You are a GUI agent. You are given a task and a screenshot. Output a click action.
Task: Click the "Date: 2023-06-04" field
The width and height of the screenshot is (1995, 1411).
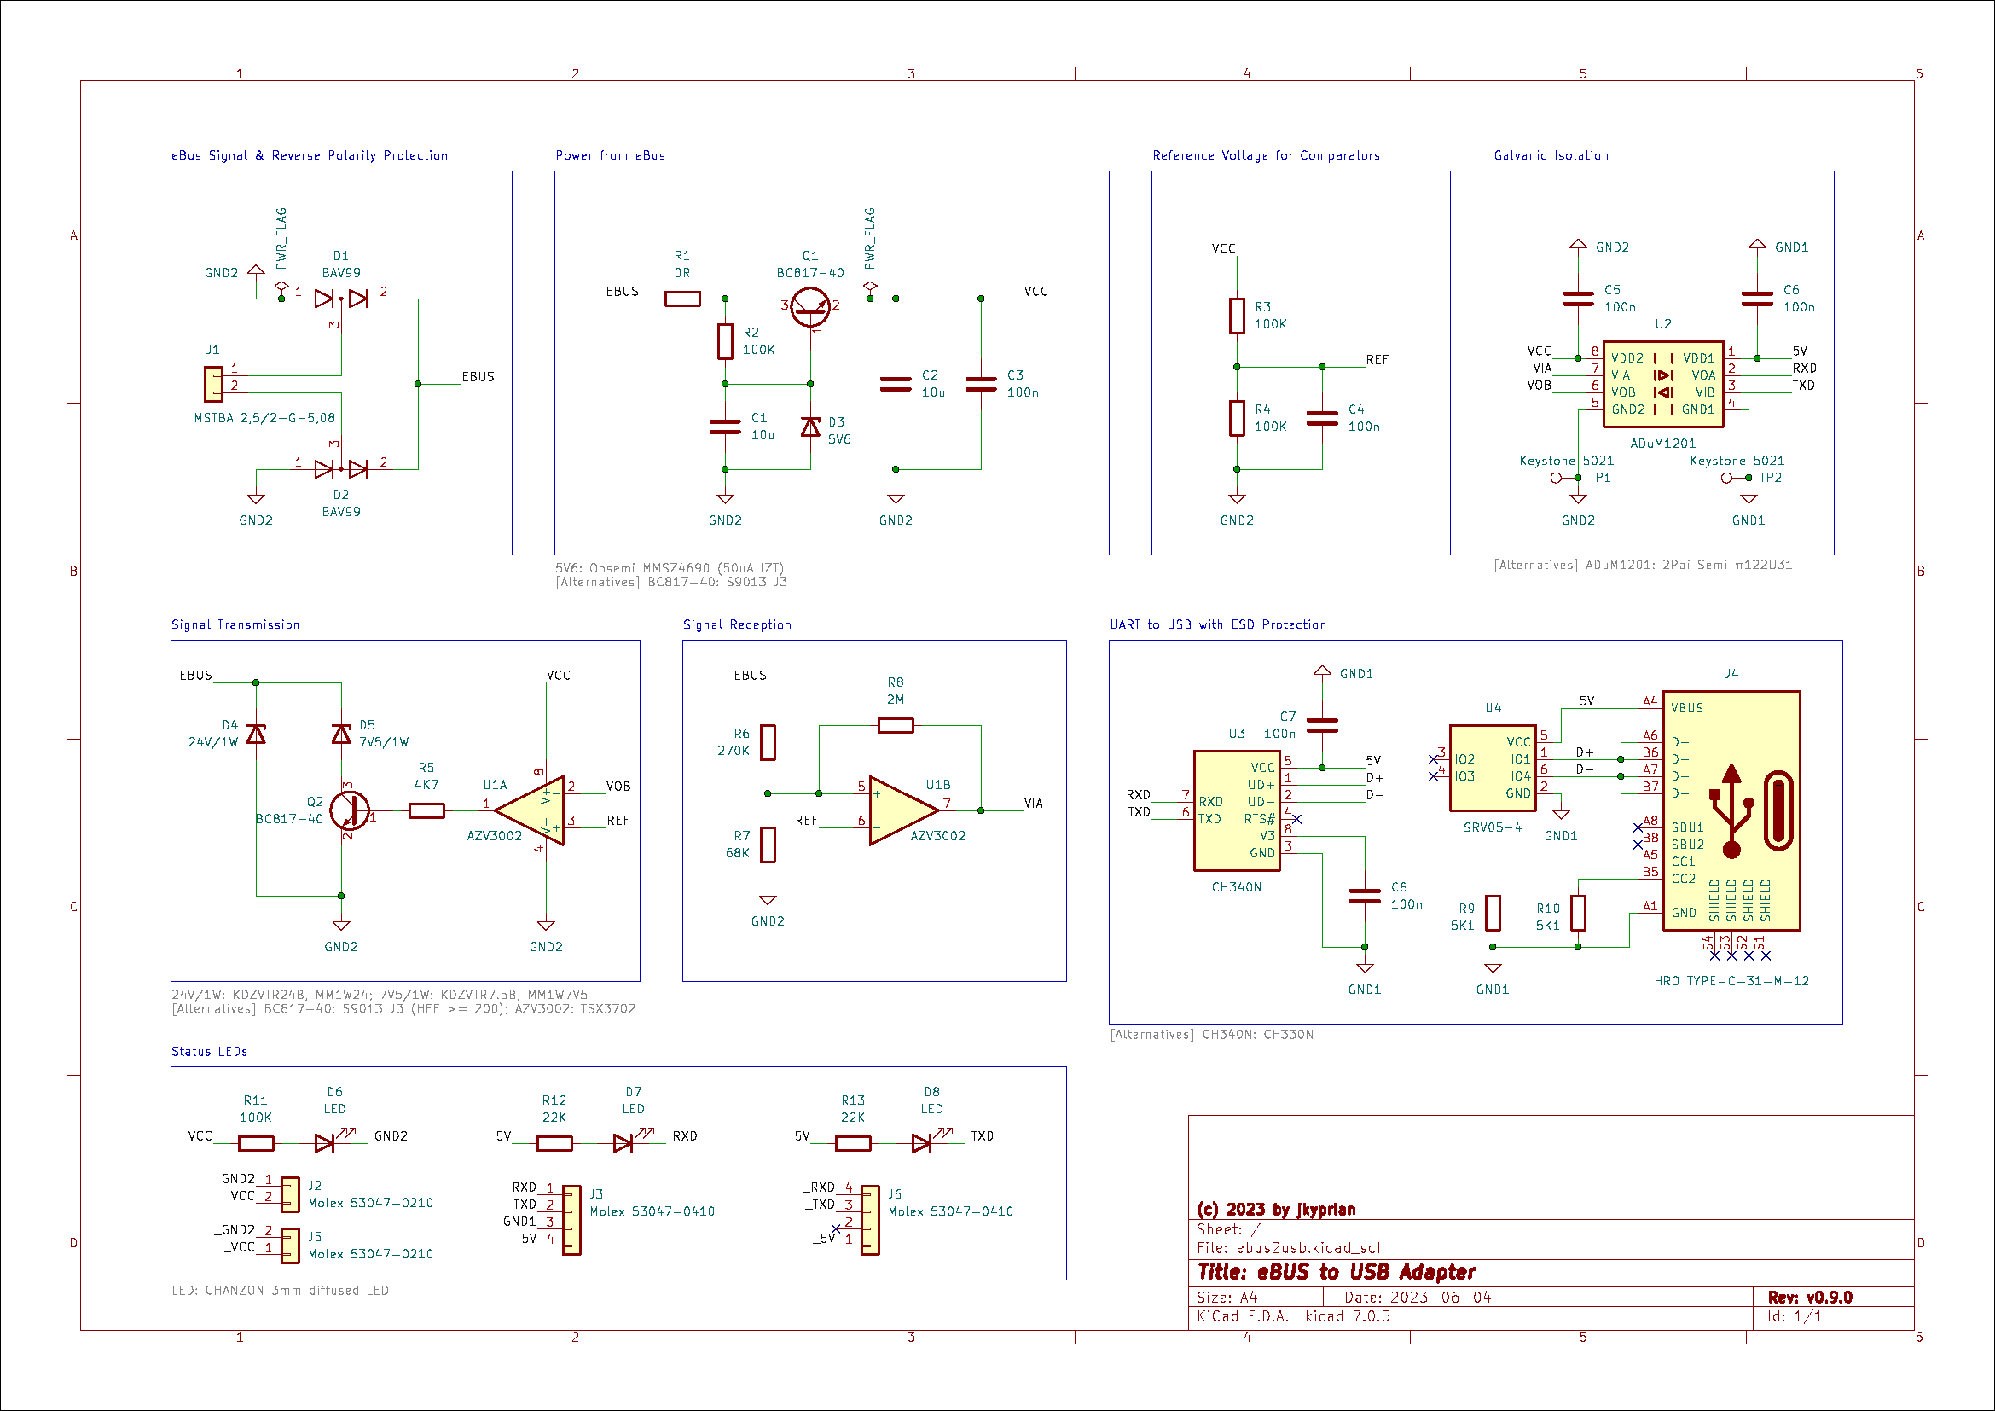[x=1418, y=1298]
